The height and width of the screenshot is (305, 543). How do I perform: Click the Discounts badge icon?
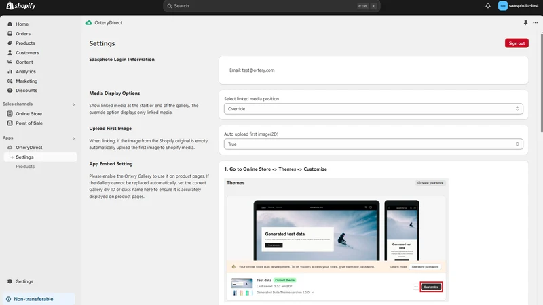click(10, 91)
